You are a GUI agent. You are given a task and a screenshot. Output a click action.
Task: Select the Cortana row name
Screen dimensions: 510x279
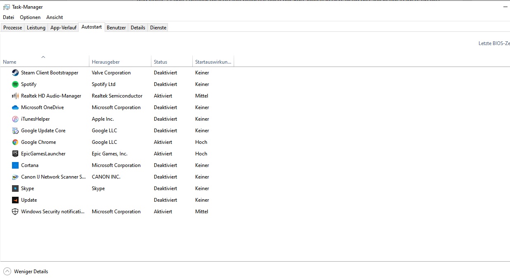(x=30, y=165)
